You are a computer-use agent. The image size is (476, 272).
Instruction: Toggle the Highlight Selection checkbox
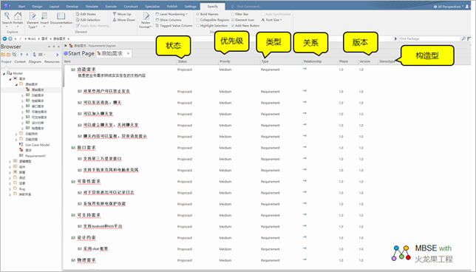pyautogui.click(x=197, y=25)
